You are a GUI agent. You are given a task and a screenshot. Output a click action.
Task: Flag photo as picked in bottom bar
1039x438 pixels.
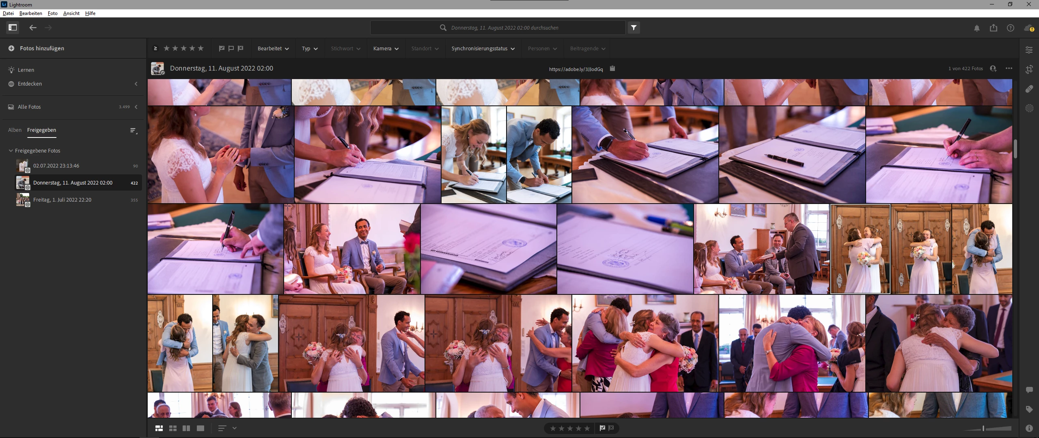[x=602, y=428]
